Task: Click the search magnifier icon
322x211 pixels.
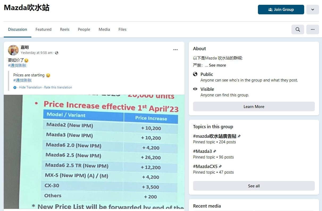Action: click(298, 29)
